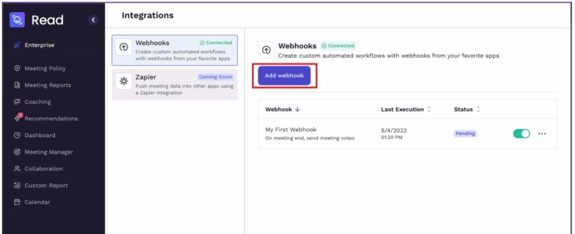Click the Meeting Reports document icon
This screenshot has width=575, height=234.
17,85
